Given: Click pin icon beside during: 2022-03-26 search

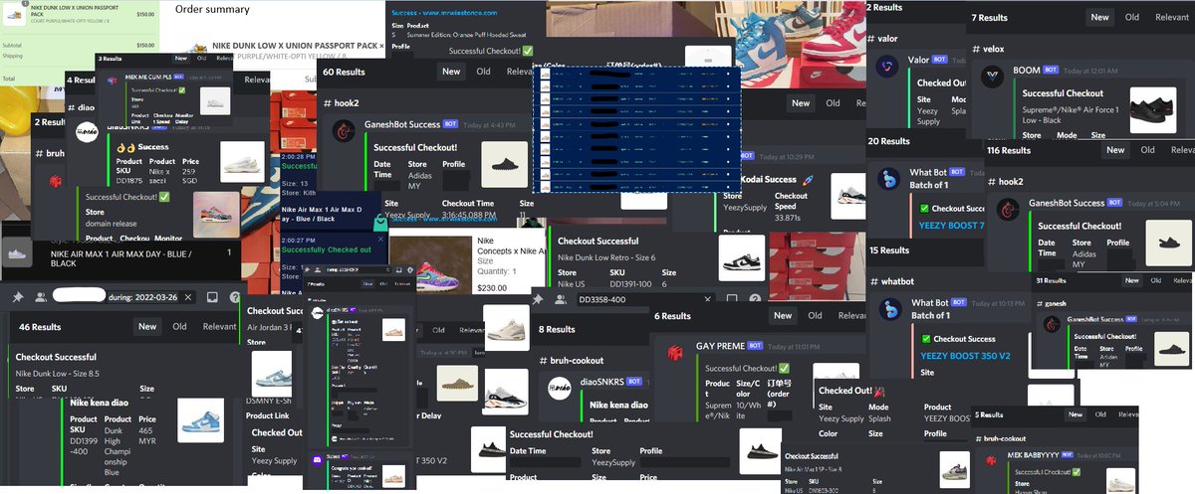Looking at the screenshot, I should coord(19,296).
